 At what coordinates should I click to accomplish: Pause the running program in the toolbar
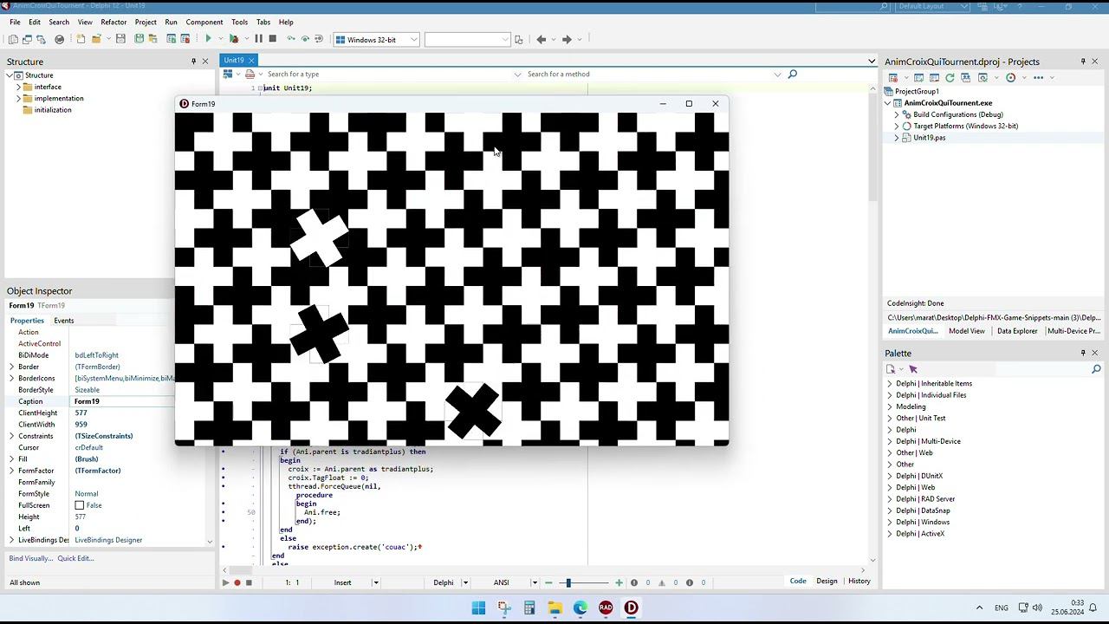258,39
